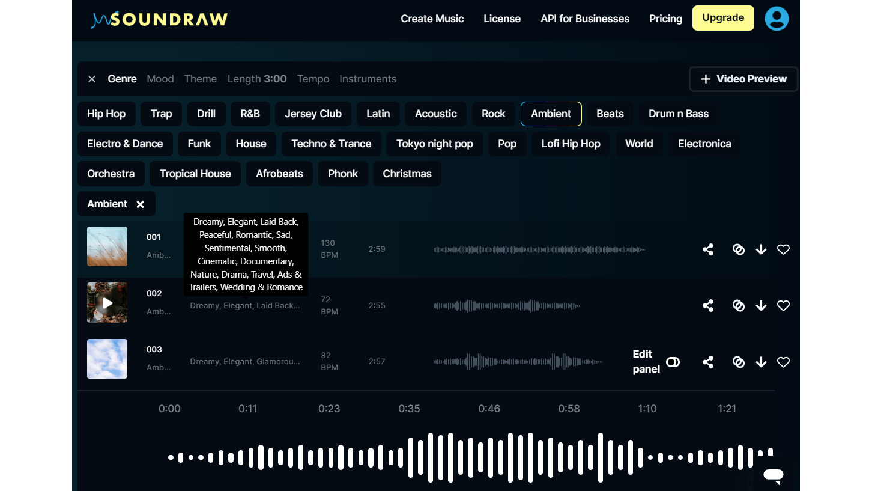Image resolution: width=872 pixels, height=491 pixels.
Task: Select the Hip Hop genre
Action: tap(106, 114)
